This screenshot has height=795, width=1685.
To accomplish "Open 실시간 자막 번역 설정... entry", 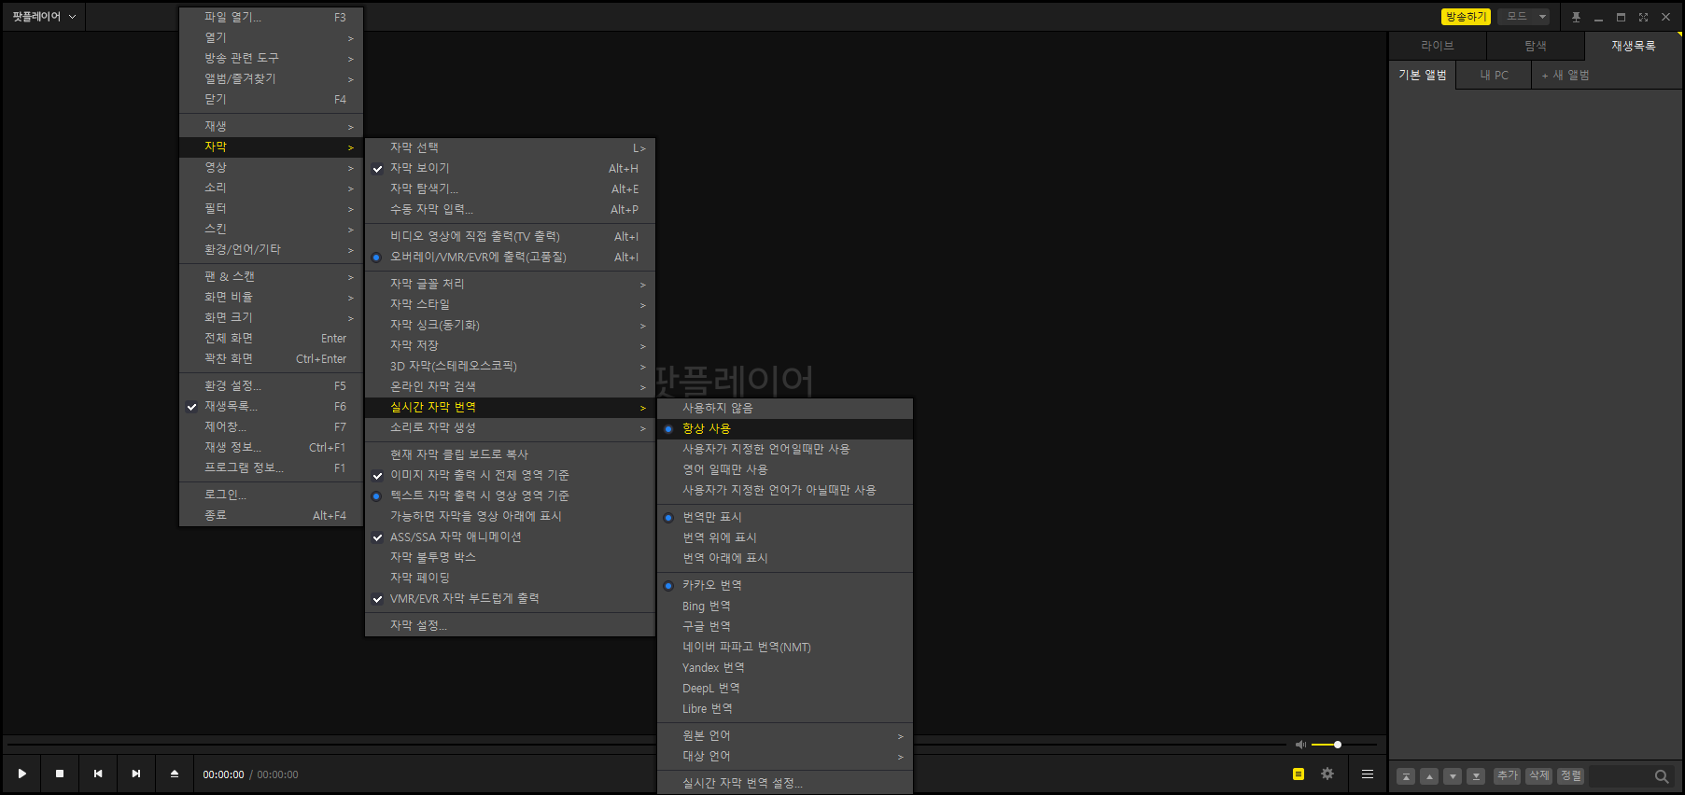I will (785, 783).
